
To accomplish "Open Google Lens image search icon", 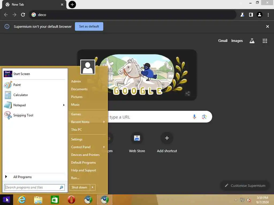I will click(x=204, y=117).
